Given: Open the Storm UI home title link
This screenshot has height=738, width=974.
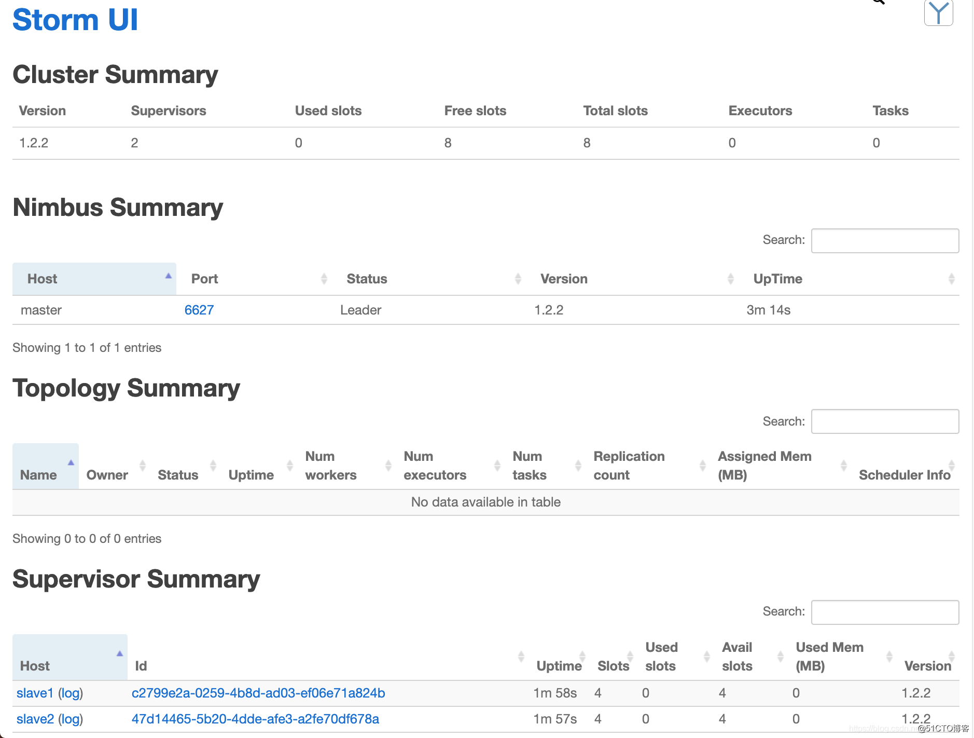Looking at the screenshot, I should click(75, 20).
